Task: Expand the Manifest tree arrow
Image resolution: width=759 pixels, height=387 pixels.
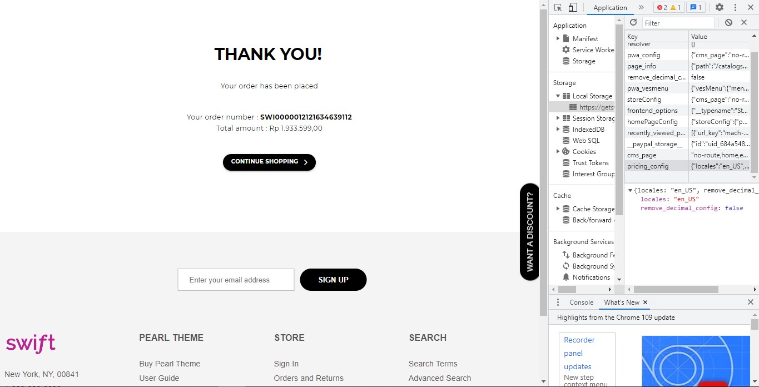Action: (558, 39)
